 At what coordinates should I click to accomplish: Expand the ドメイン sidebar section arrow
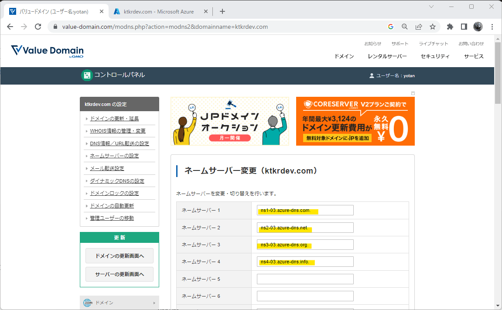[x=154, y=303]
